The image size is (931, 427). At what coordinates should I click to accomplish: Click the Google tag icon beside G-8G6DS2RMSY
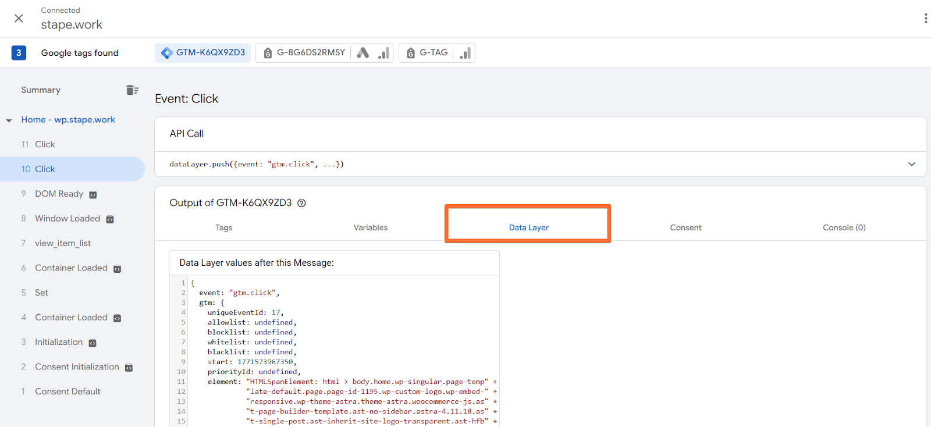click(x=268, y=53)
